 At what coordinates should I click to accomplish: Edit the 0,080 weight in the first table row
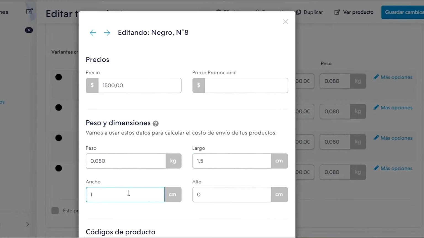(x=335, y=81)
